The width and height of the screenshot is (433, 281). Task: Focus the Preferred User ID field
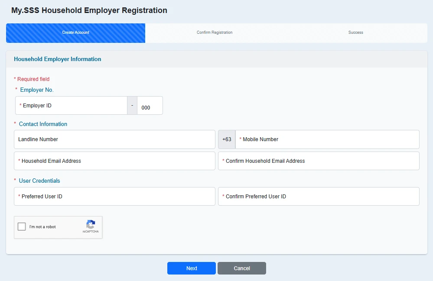click(x=114, y=196)
